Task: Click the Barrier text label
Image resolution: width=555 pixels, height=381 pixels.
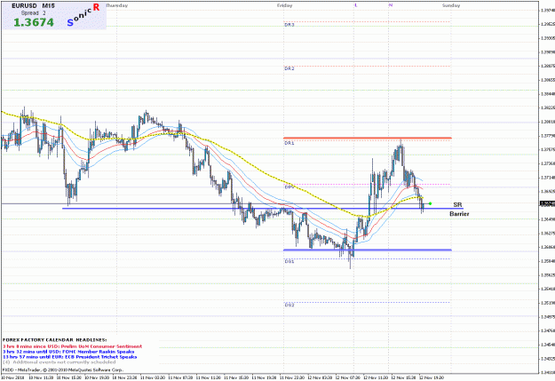Action: (x=459, y=214)
